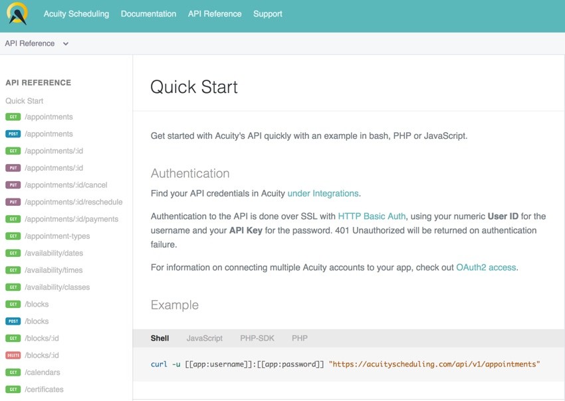This screenshot has height=401, width=565.
Task: Click GET badge for /calendars
Action: point(13,372)
